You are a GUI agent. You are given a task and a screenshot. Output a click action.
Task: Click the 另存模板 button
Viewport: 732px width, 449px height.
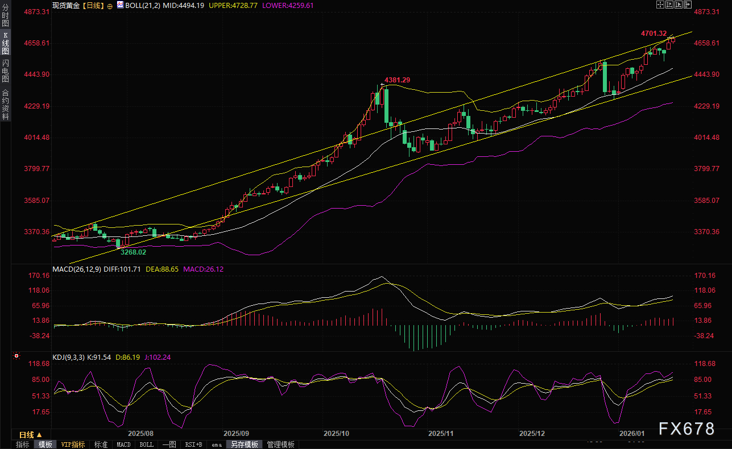click(245, 444)
